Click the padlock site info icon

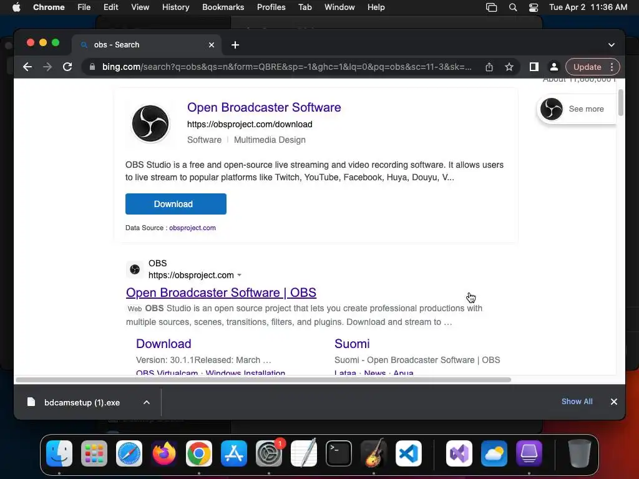(92, 67)
